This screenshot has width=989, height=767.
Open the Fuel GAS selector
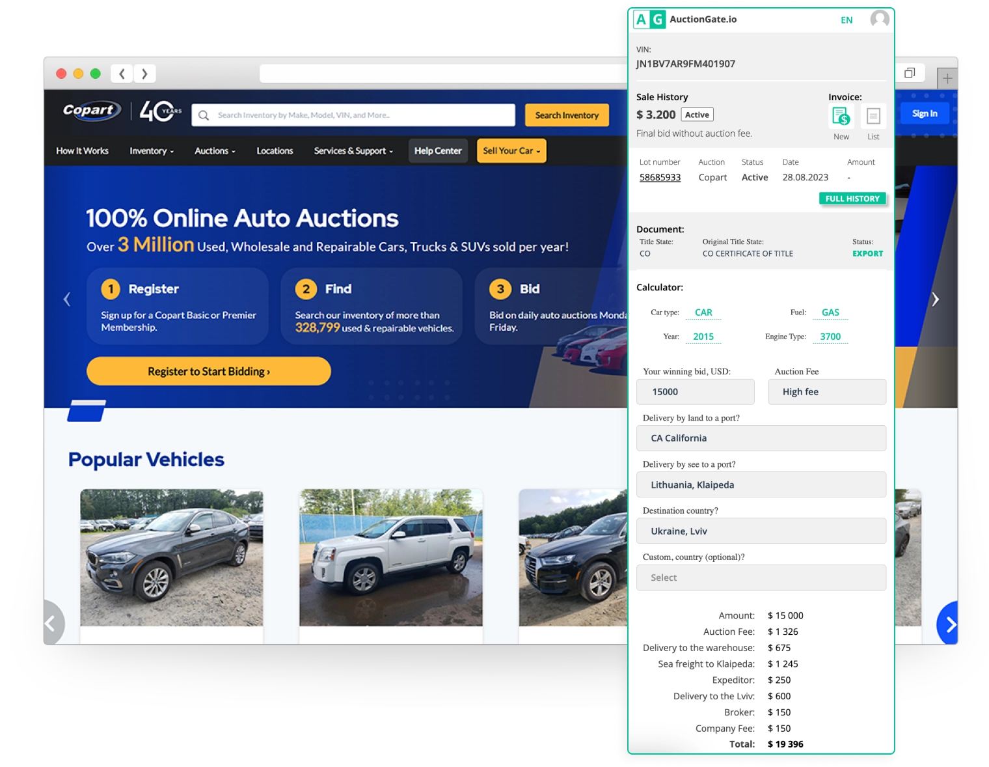tap(830, 313)
